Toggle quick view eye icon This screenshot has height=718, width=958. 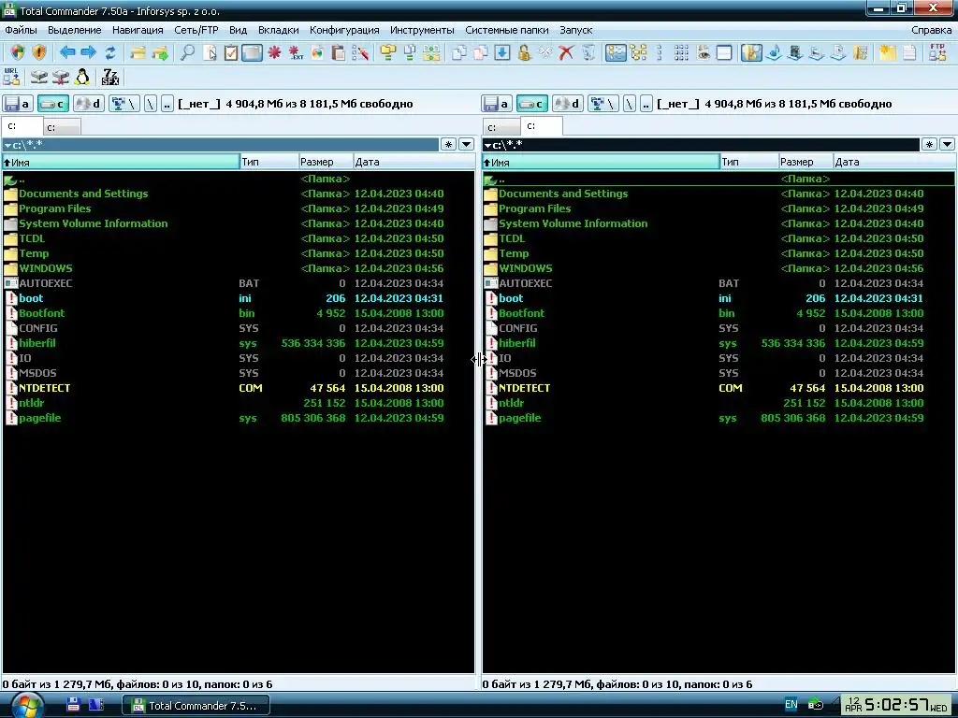(704, 52)
